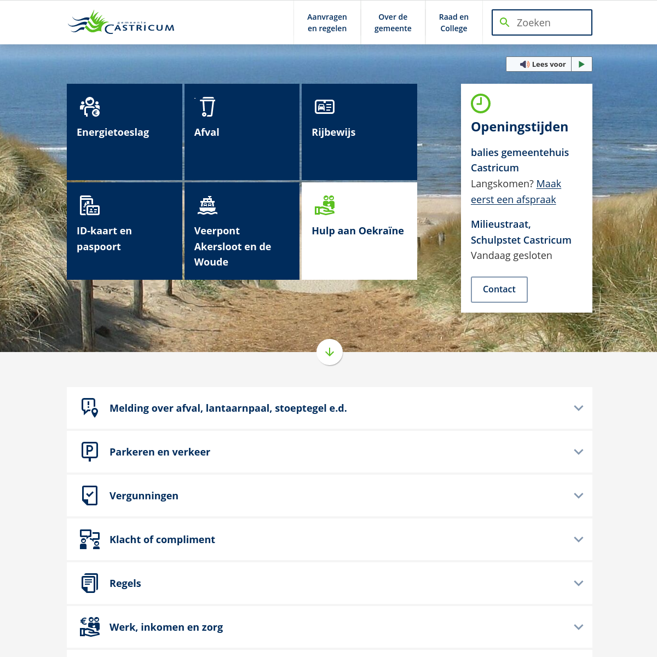
Task: Click the Melding speech bubble pin icon
Action: point(90,408)
